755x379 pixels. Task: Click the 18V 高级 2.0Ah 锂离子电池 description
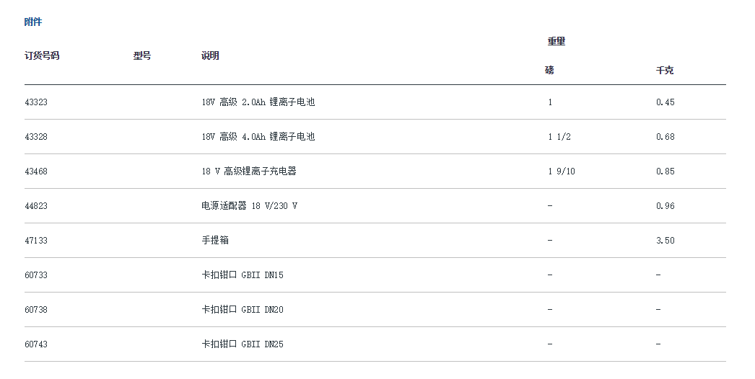(258, 102)
